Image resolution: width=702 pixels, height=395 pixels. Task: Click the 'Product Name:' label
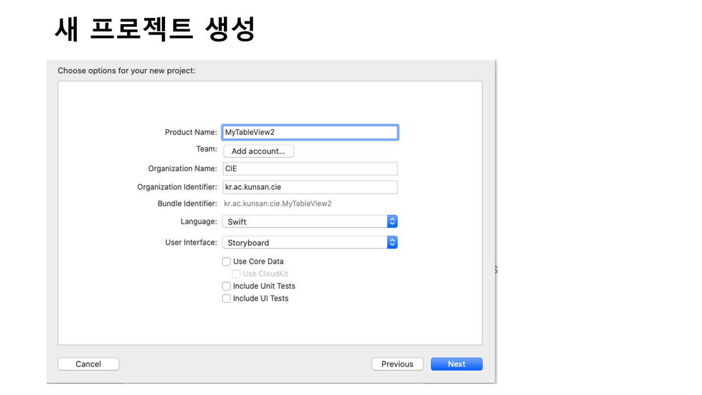(x=191, y=132)
